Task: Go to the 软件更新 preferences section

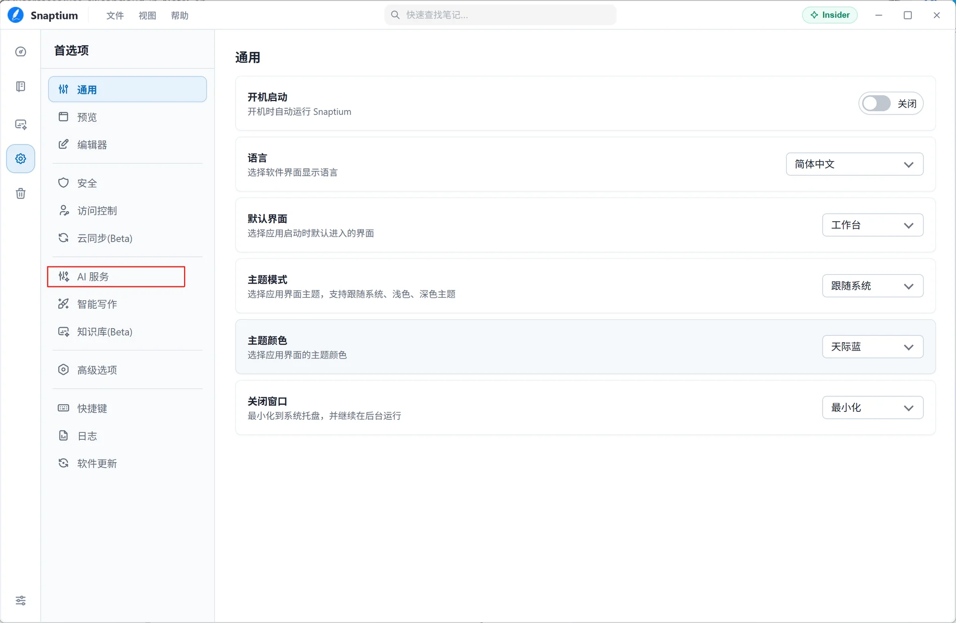Action: tap(127, 463)
